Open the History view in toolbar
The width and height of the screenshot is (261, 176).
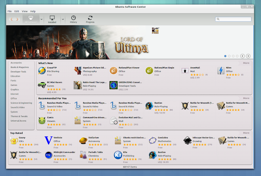[73, 19]
